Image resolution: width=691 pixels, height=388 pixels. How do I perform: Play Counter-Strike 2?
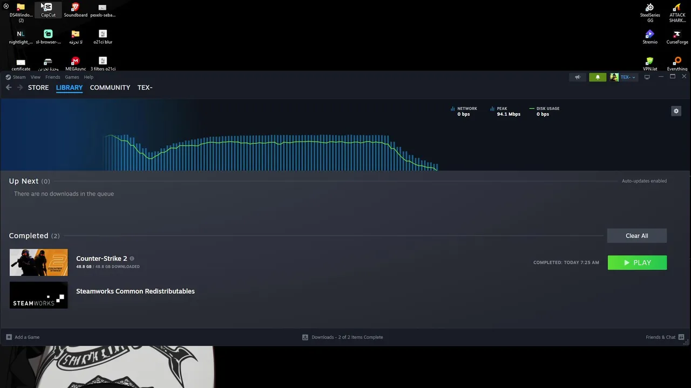[637, 262]
